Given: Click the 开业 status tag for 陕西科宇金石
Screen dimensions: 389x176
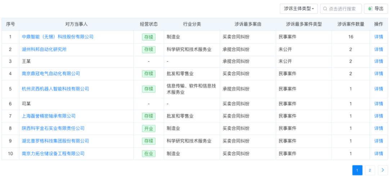Looking at the screenshot, I should pyautogui.click(x=149, y=129).
